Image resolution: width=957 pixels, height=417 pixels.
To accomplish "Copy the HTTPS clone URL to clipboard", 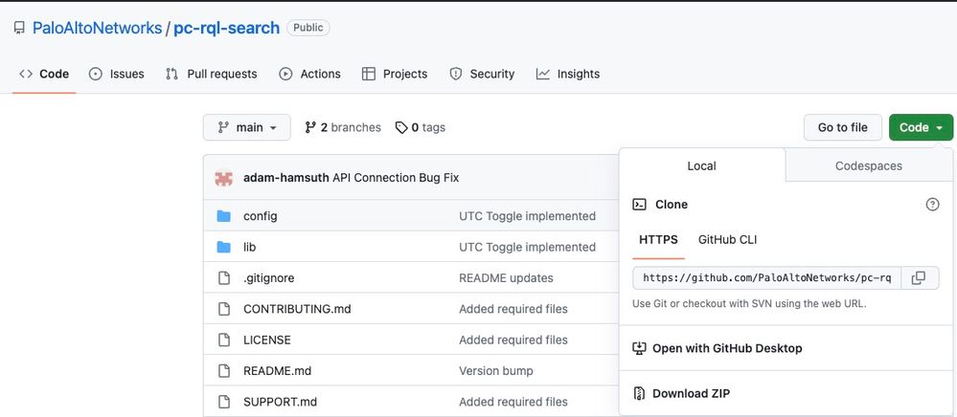I will (x=918, y=278).
